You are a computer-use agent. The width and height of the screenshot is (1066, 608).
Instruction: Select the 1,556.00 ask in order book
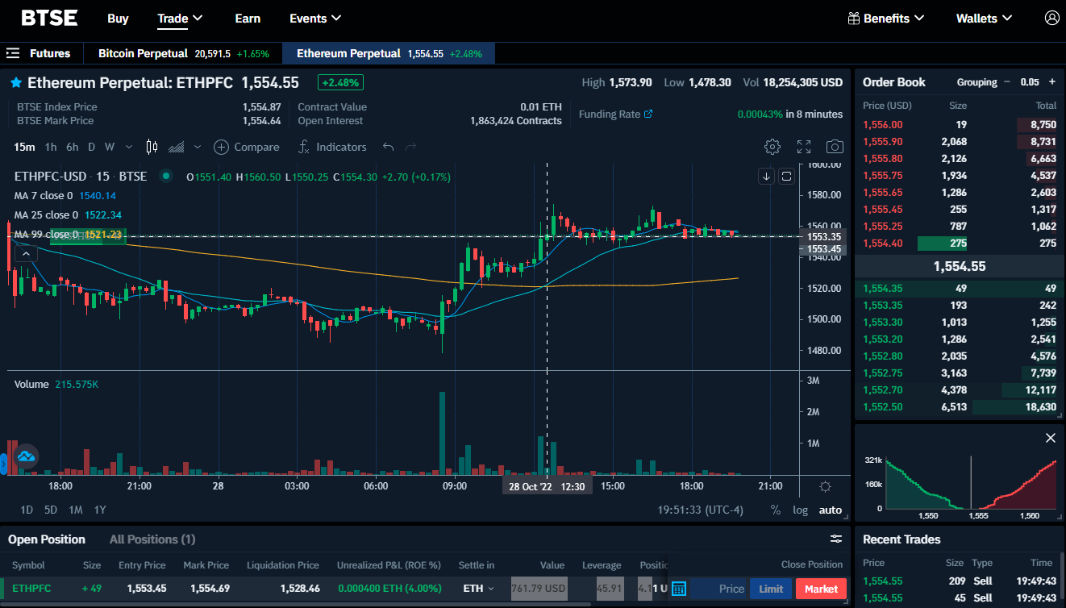(x=960, y=125)
